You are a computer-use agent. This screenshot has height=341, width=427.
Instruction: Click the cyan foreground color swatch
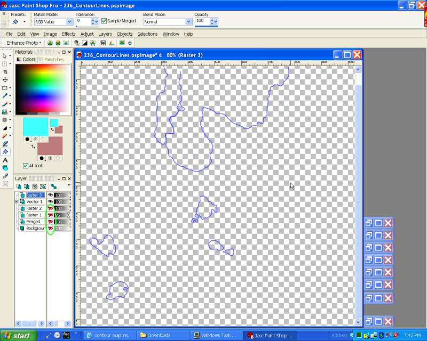click(x=35, y=127)
